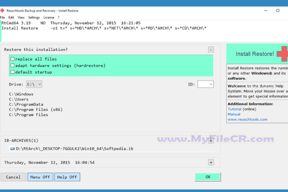Open the License menu

(49, 18)
